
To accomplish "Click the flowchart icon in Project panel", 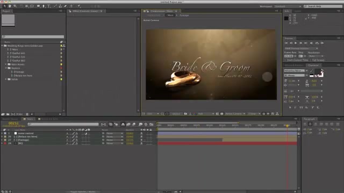I will (x=64, y=46).
